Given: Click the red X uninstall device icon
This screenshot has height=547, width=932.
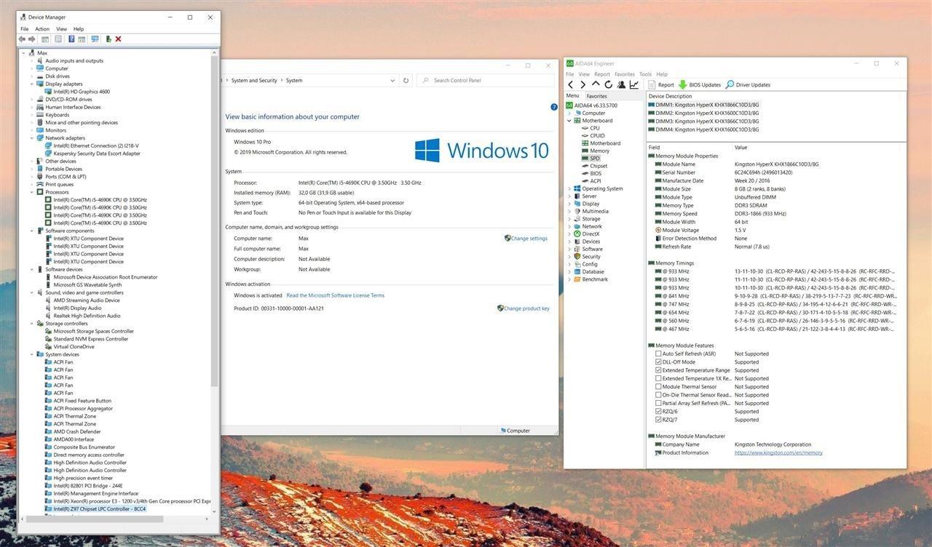Looking at the screenshot, I should pyautogui.click(x=119, y=39).
